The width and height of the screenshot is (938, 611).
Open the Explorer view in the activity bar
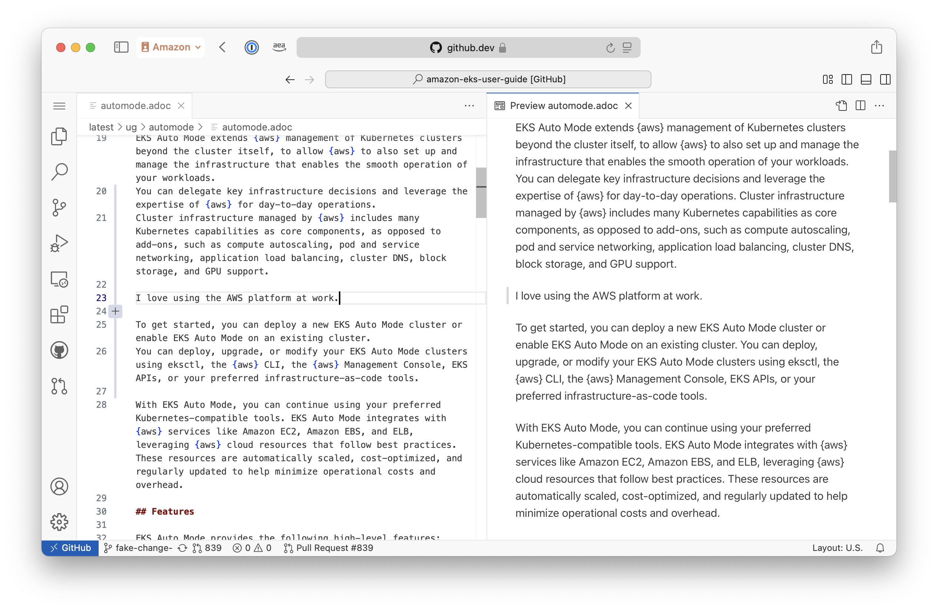pyautogui.click(x=59, y=136)
